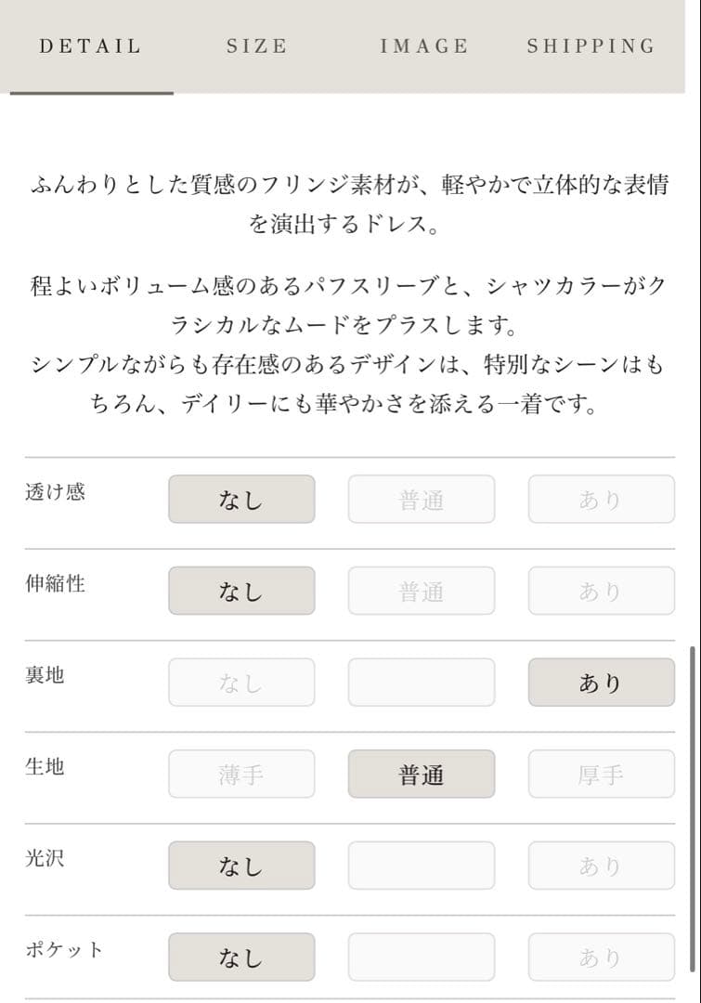Set 生地 to 厚手
Screen dimensions: 701x1003
[601, 775]
